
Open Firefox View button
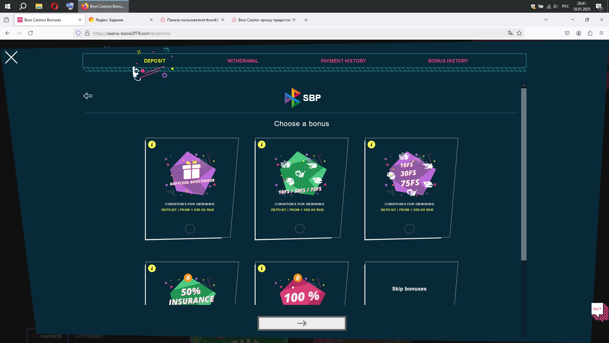(x=6, y=20)
